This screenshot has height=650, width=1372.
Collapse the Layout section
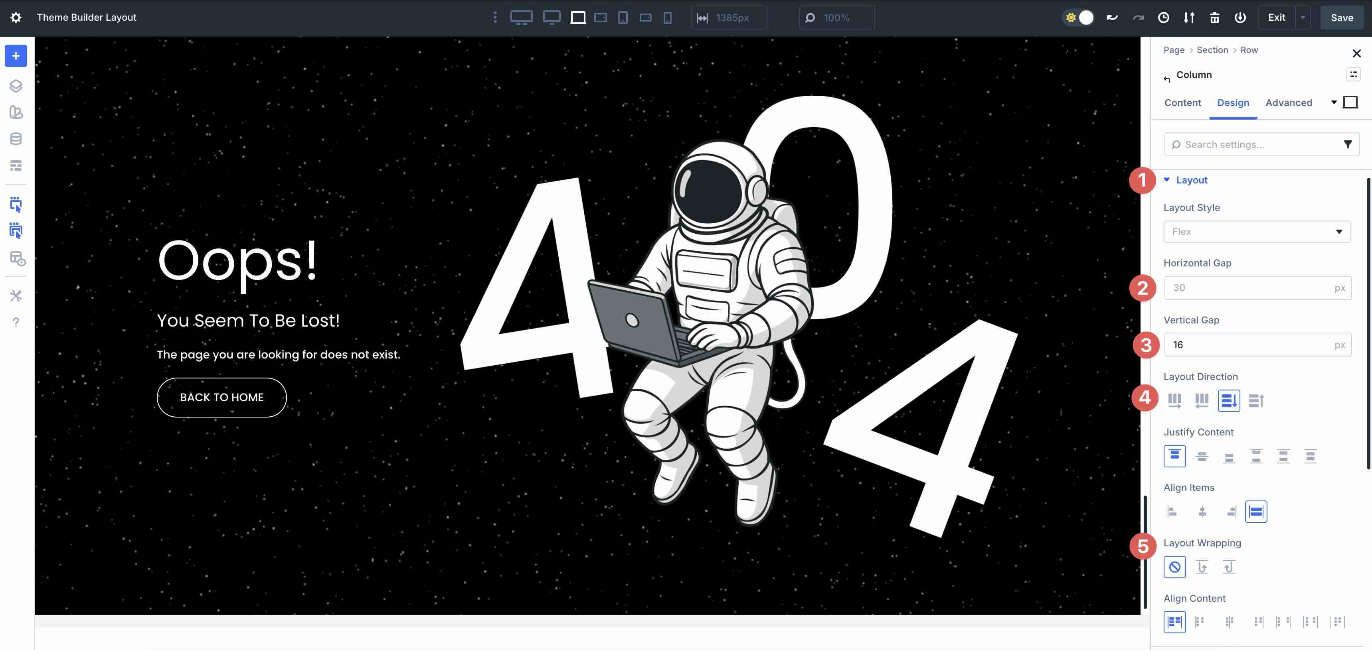point(1192,180)
